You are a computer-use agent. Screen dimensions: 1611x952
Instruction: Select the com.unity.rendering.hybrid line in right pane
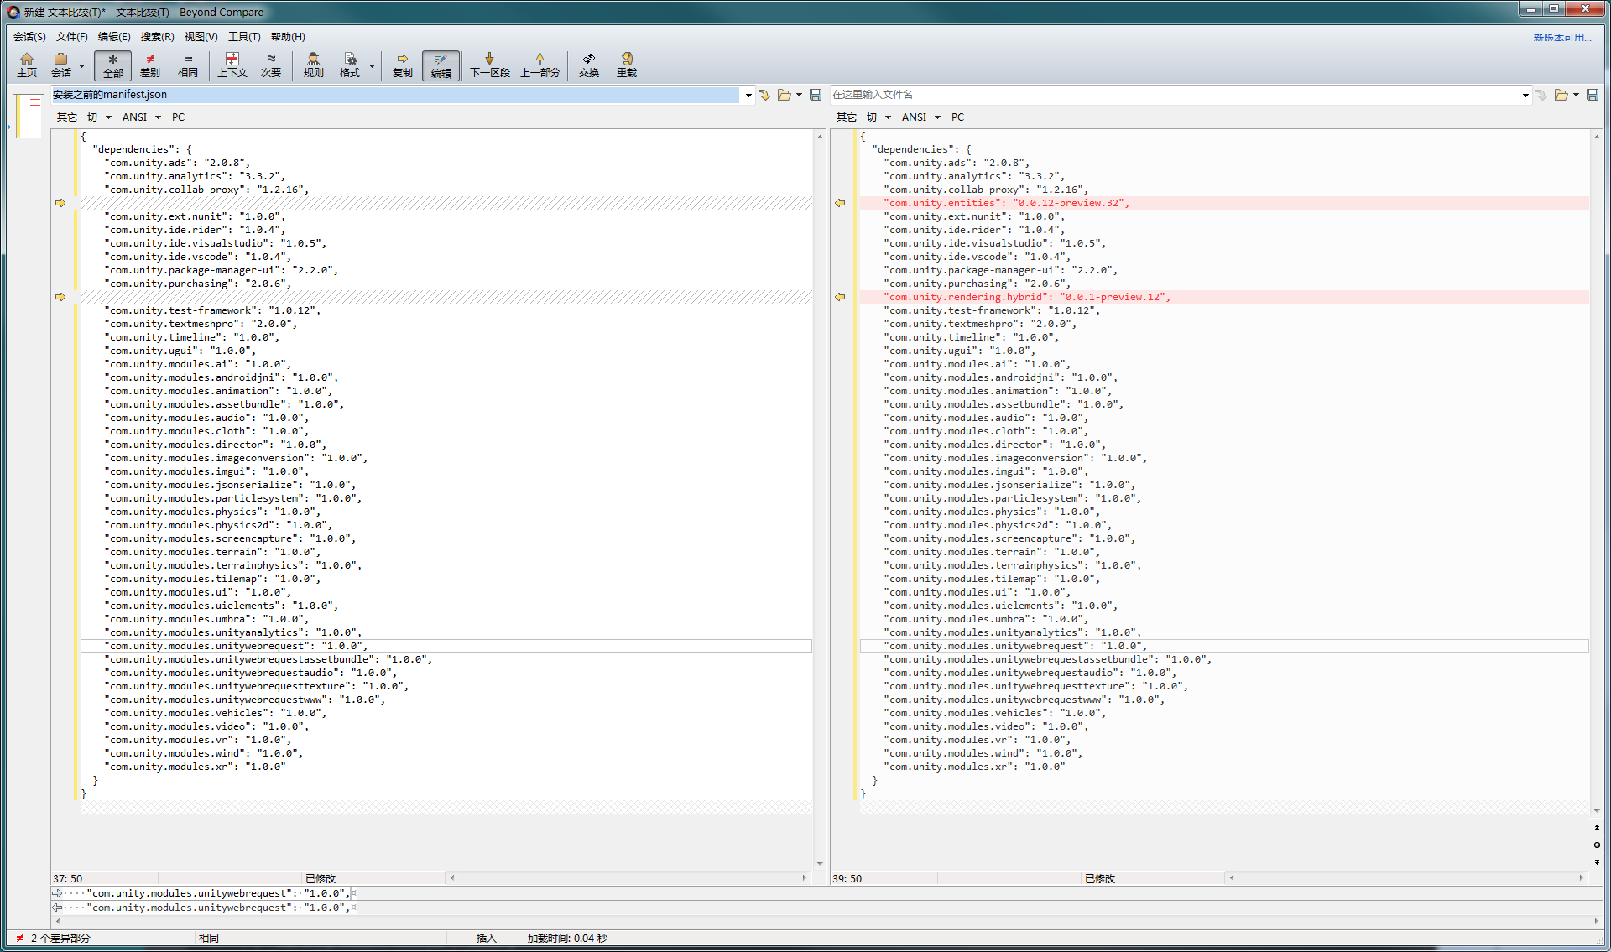click(1225, 297)
